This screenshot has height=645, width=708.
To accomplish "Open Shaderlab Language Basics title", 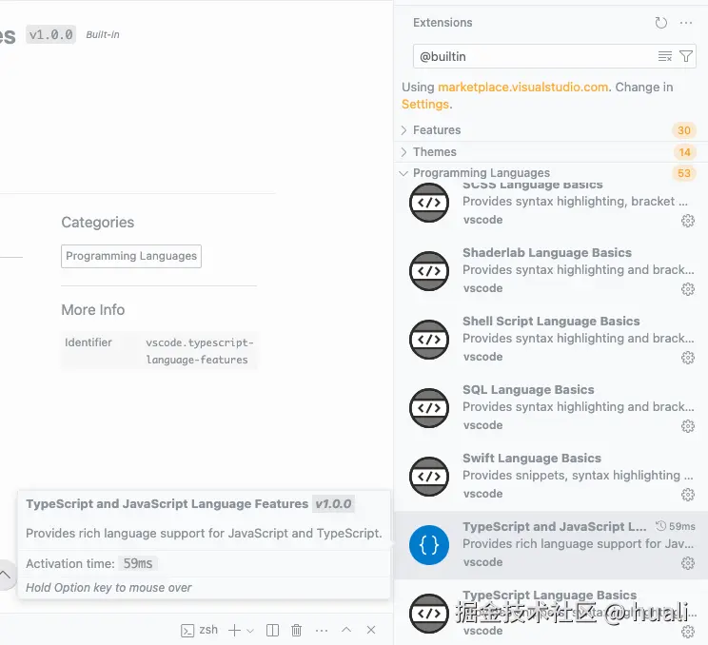I will [547, 253].
